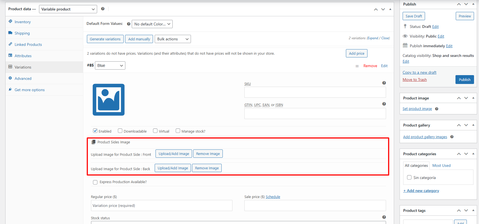Open the Bulk actions dropdown
Viewport: 479px width, 224px height.
tap(172, 39)
